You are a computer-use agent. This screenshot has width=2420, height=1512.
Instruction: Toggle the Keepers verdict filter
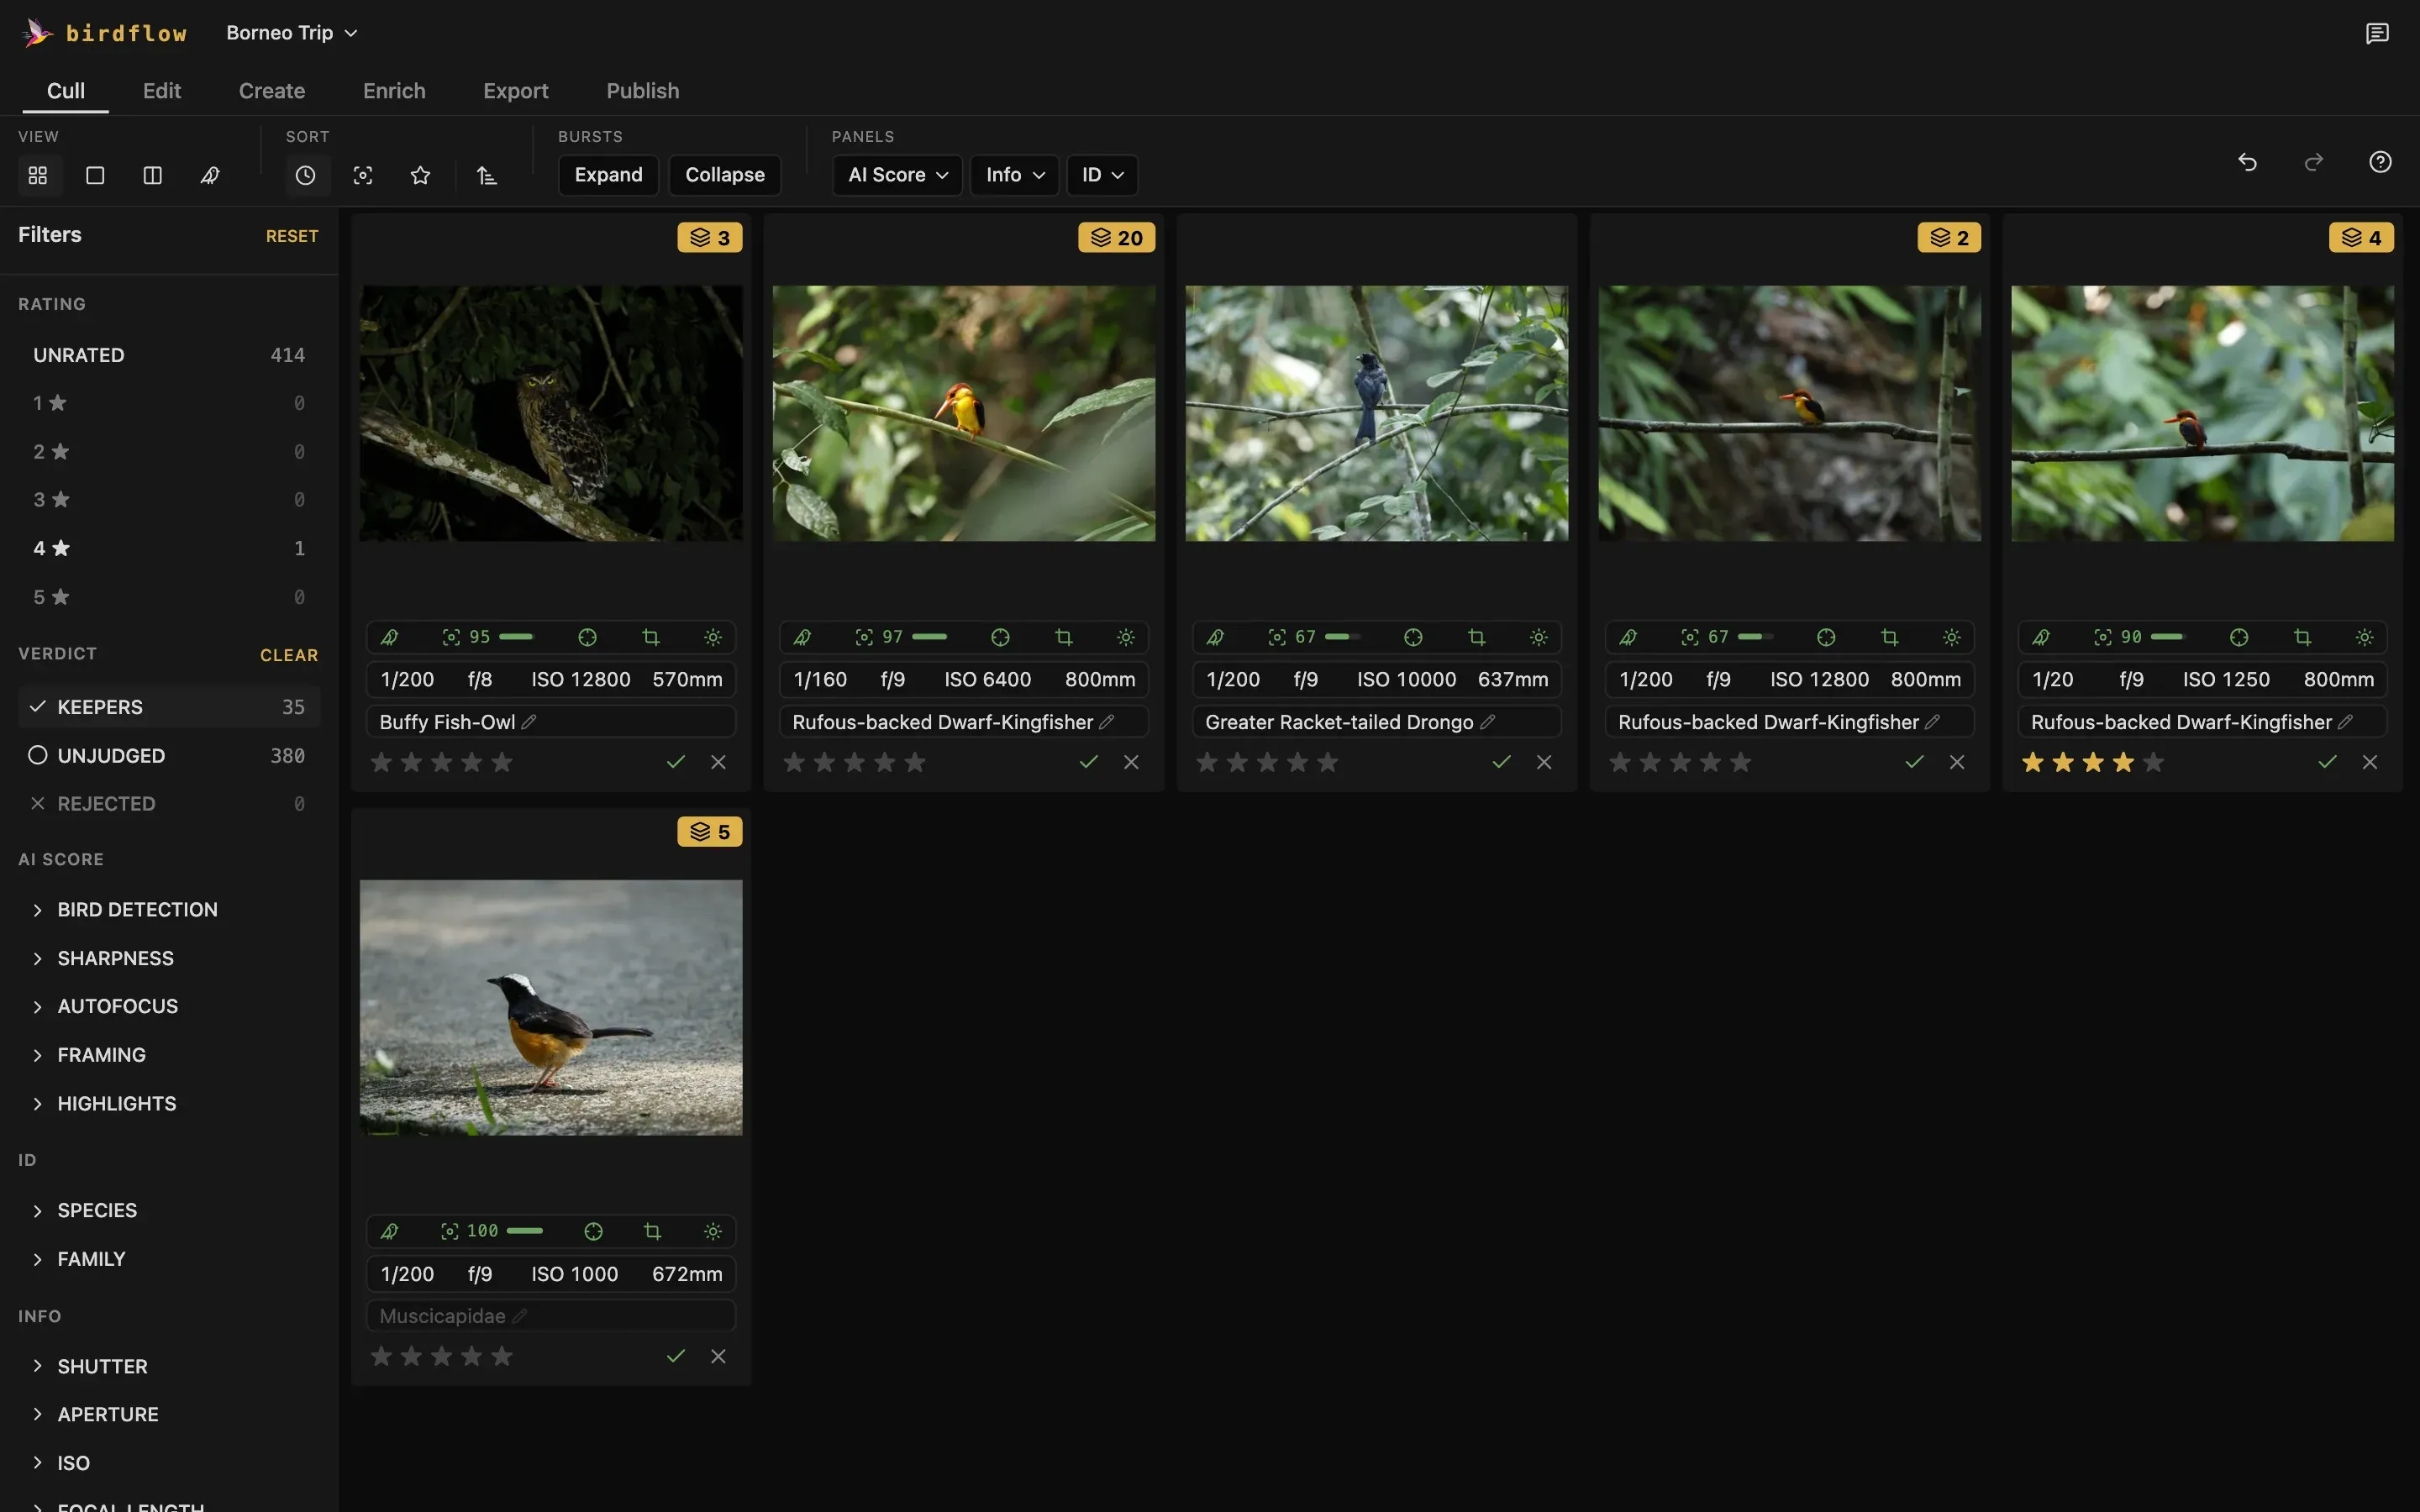pos(168,707)
